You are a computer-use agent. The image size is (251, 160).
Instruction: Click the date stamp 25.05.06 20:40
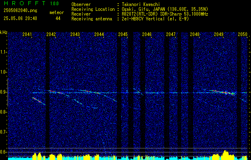pos(20,18)
